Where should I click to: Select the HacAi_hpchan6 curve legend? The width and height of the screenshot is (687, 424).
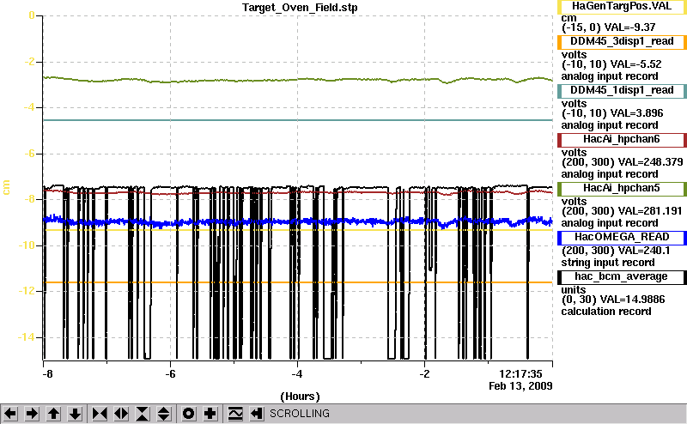point(622,140)
